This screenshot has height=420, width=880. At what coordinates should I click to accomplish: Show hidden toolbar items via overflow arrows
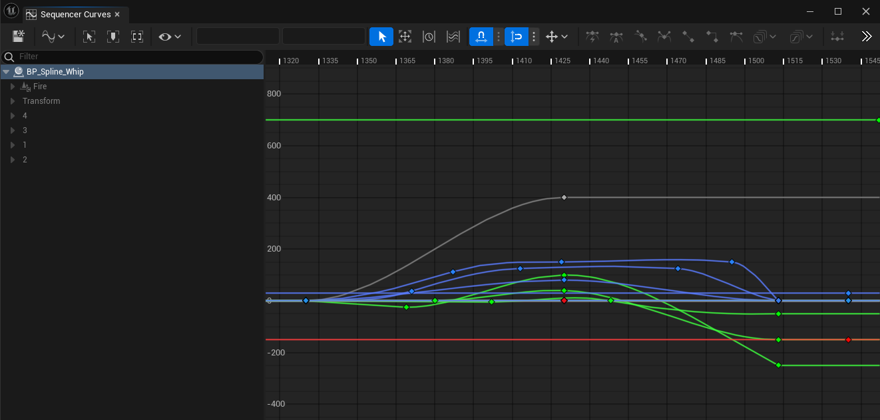coord(866,37)
